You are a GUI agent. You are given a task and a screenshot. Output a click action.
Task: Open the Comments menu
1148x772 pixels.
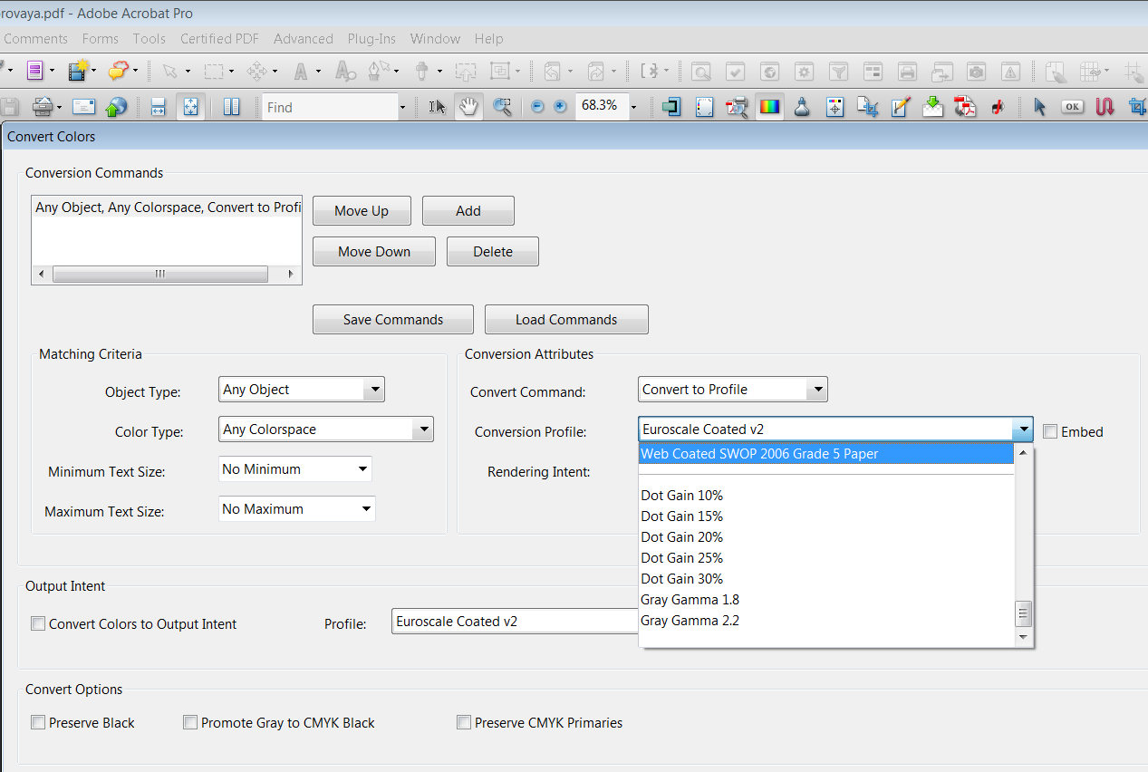34,39
